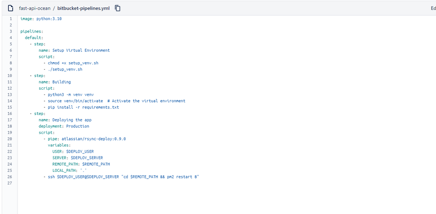Select line number 20 in the gutter
The image size is (436, 214).
10,139
